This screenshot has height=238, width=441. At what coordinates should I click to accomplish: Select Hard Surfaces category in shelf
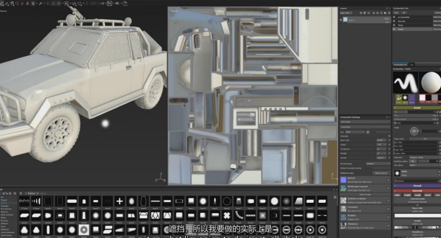click(7, 214)
